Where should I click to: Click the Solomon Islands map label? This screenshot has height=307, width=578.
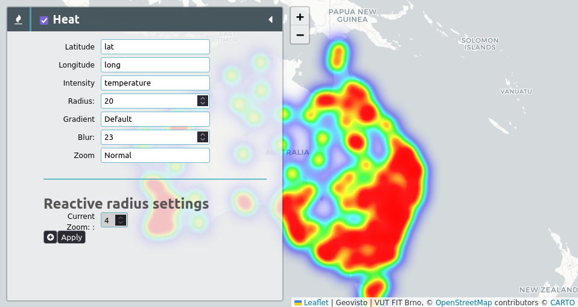click(x=480, y=44)
